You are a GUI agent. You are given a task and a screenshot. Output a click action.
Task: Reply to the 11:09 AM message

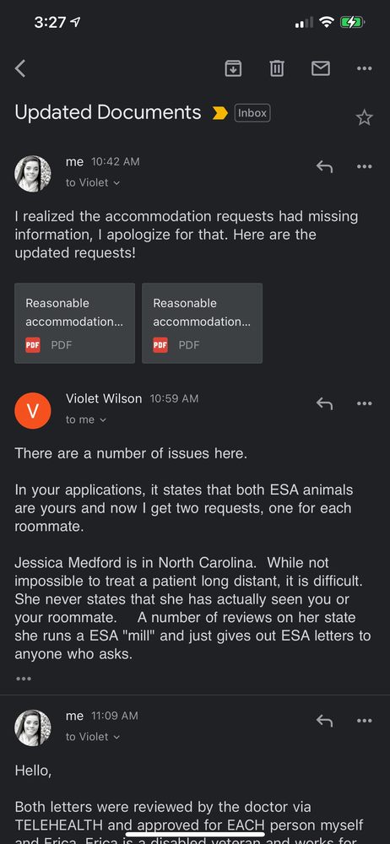324,720
